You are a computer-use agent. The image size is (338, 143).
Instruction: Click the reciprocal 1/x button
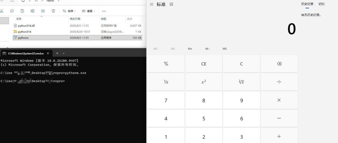[x=166, y=82]
